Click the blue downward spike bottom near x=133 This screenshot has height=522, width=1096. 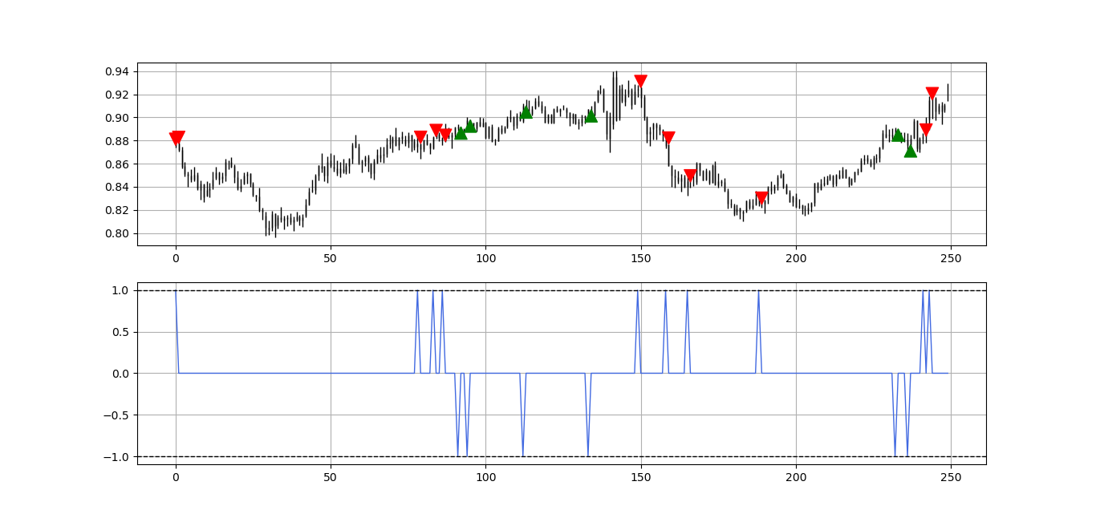click(588, 455)
